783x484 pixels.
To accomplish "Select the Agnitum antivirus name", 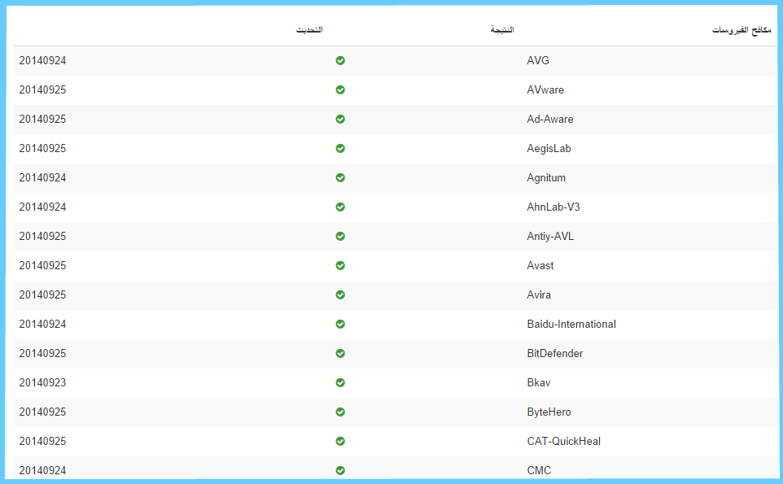I will [x=546, y=177].
